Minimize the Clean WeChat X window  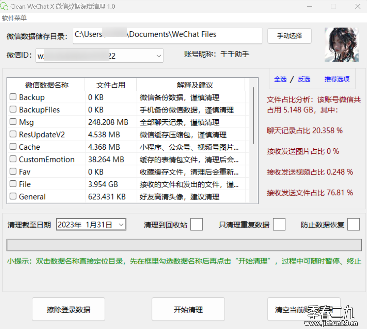point(310,6)
